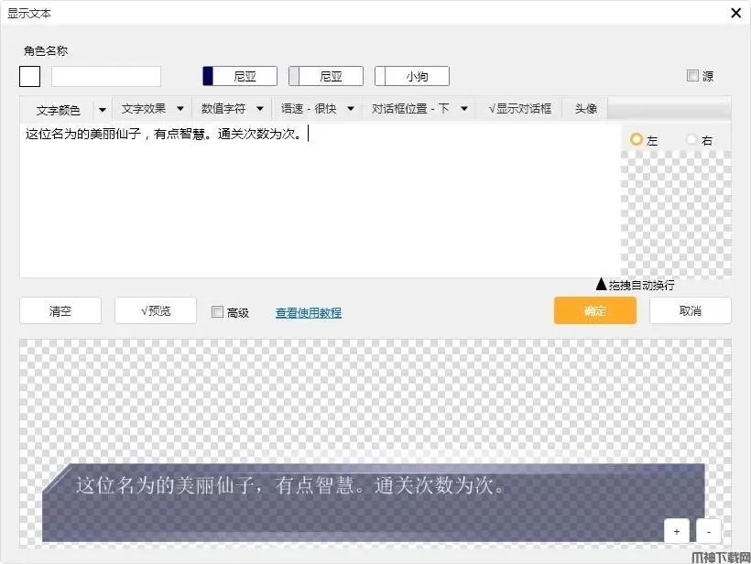Tick the 高级 advanced checkbox
Viewport: 751px width, 564px height.
pos(217,312)
